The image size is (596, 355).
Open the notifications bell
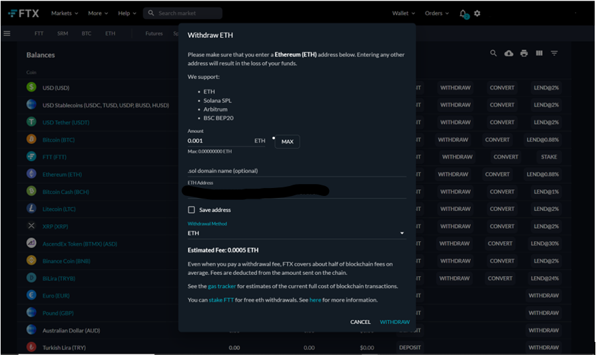[463, 13]
